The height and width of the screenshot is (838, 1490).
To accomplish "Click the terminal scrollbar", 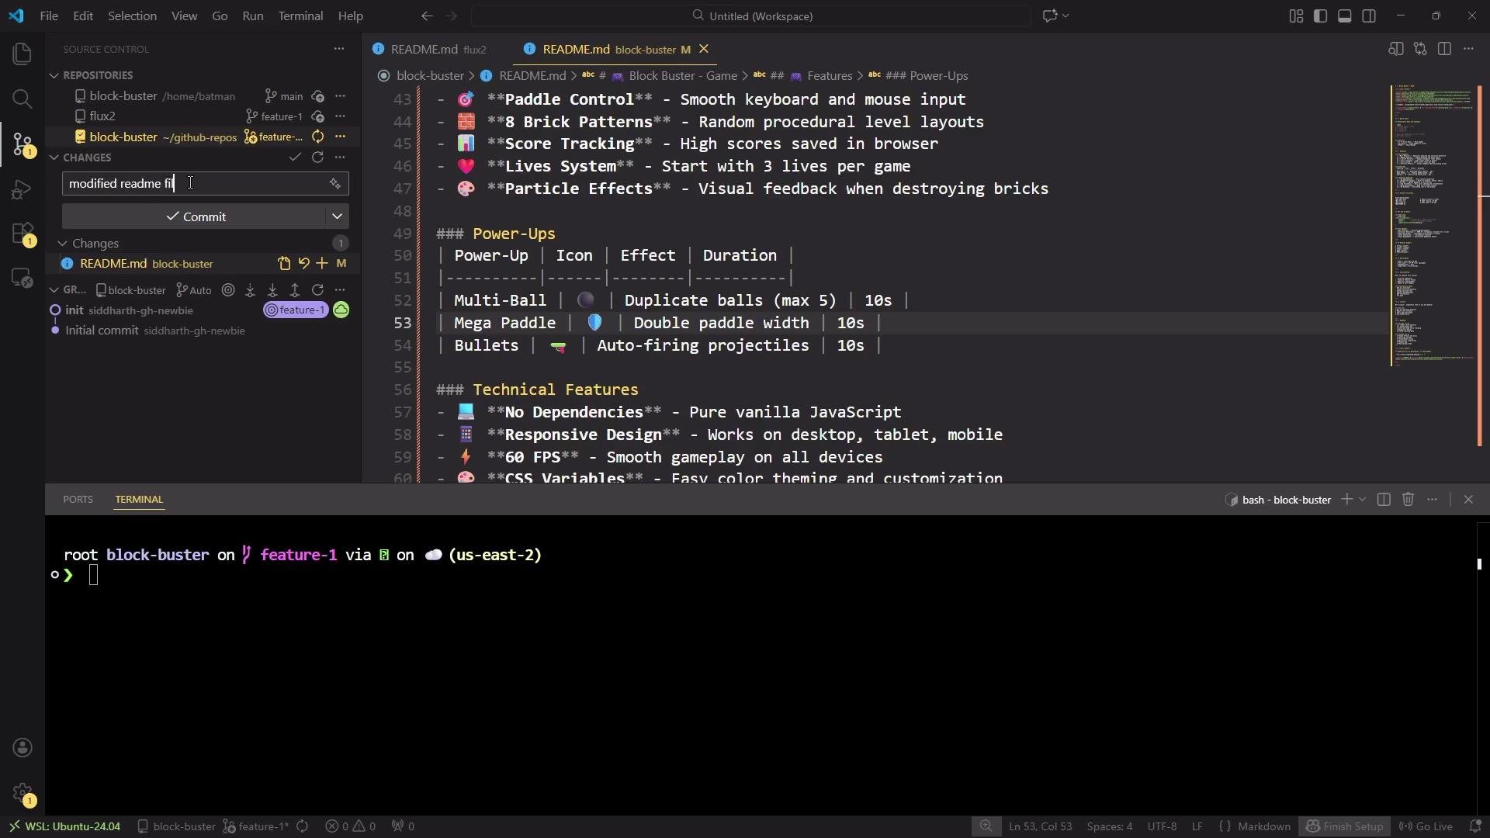I will coord(1479,564).
